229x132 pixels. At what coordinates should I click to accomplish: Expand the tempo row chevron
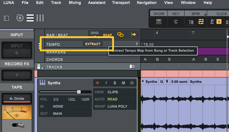(x=137, y=44)
